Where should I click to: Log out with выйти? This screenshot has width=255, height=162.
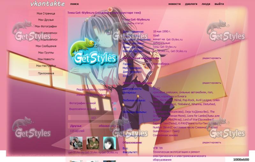coord(219,4)
